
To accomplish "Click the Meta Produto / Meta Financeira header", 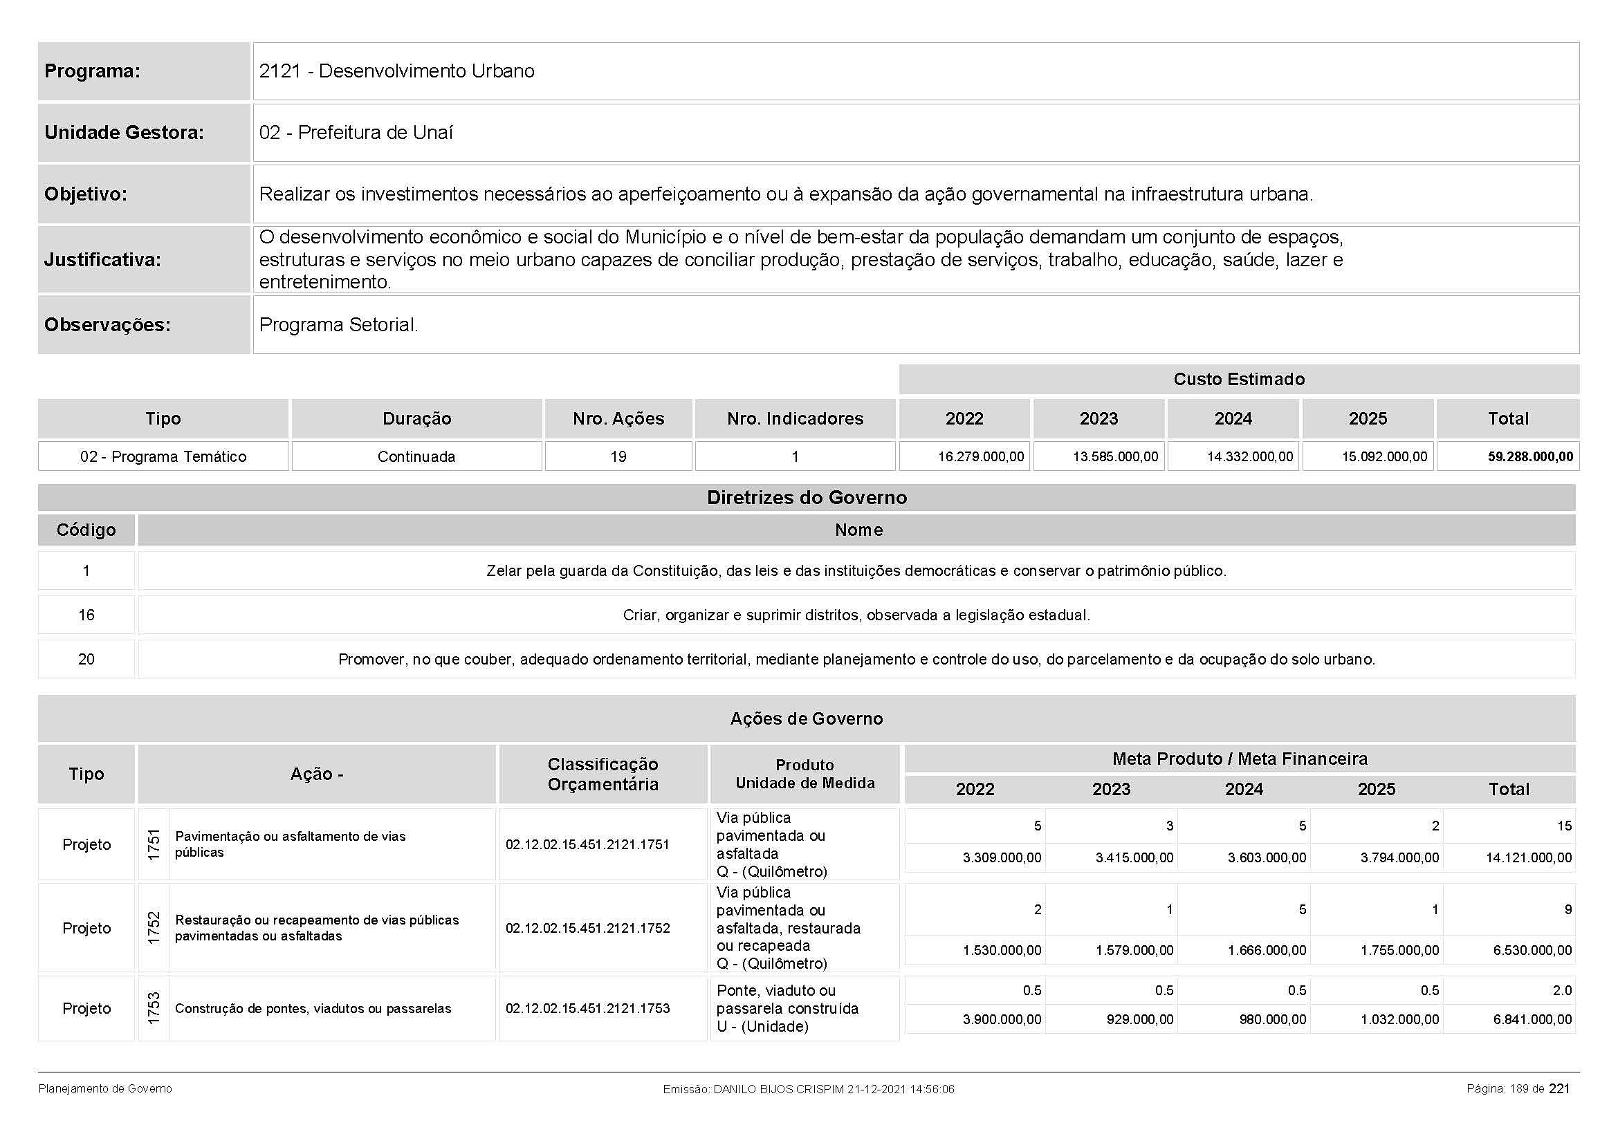I will (1239, 759).
